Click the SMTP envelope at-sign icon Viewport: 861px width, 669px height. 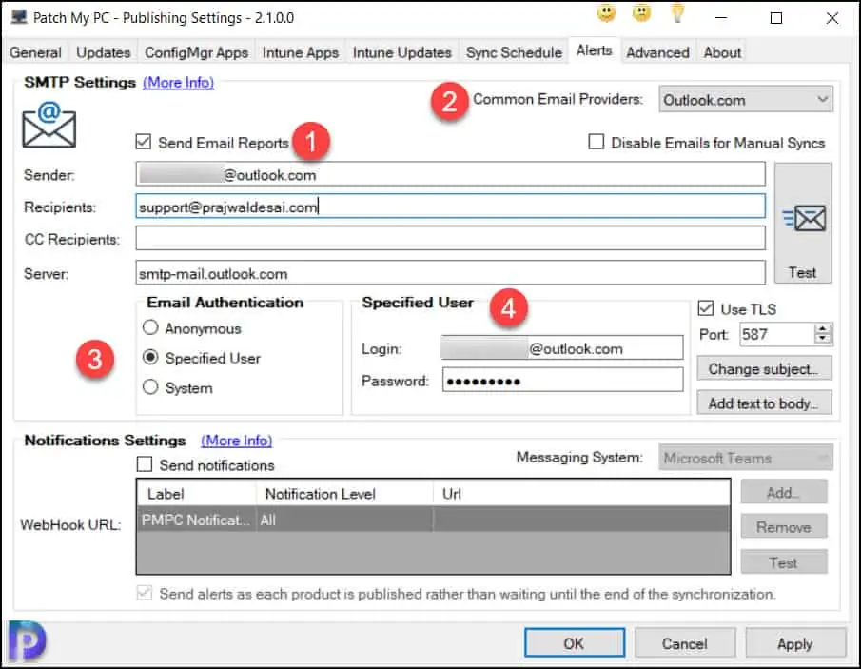pos(49,125)
